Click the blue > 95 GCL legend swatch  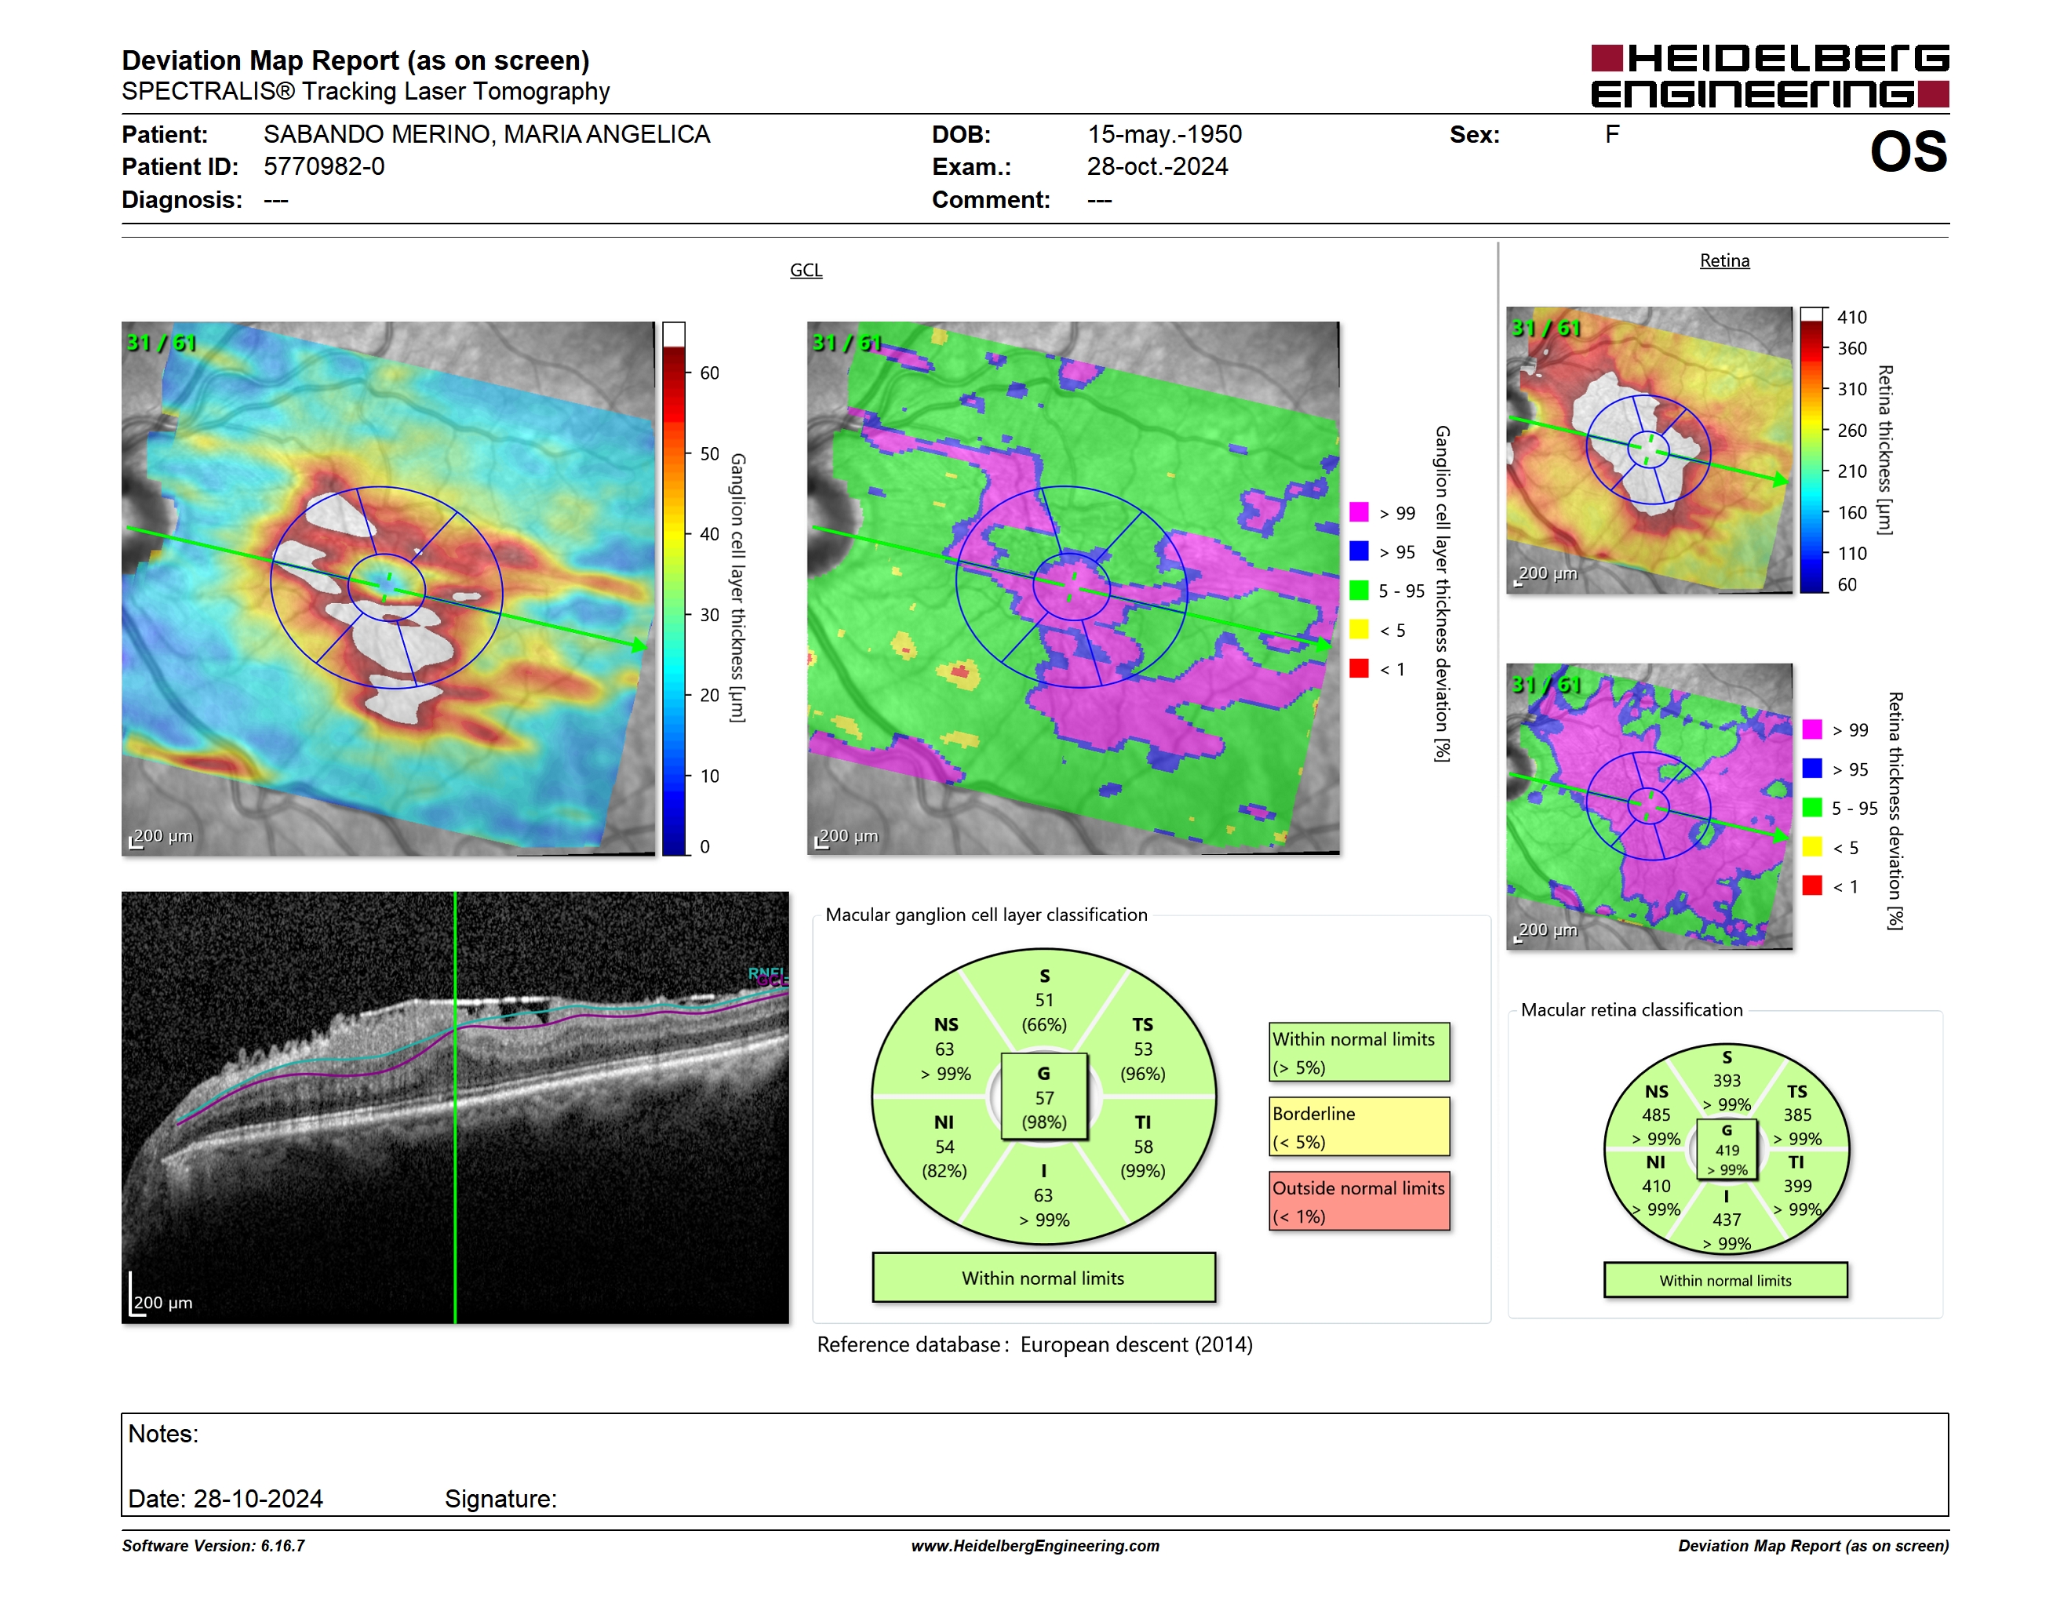1359,551
